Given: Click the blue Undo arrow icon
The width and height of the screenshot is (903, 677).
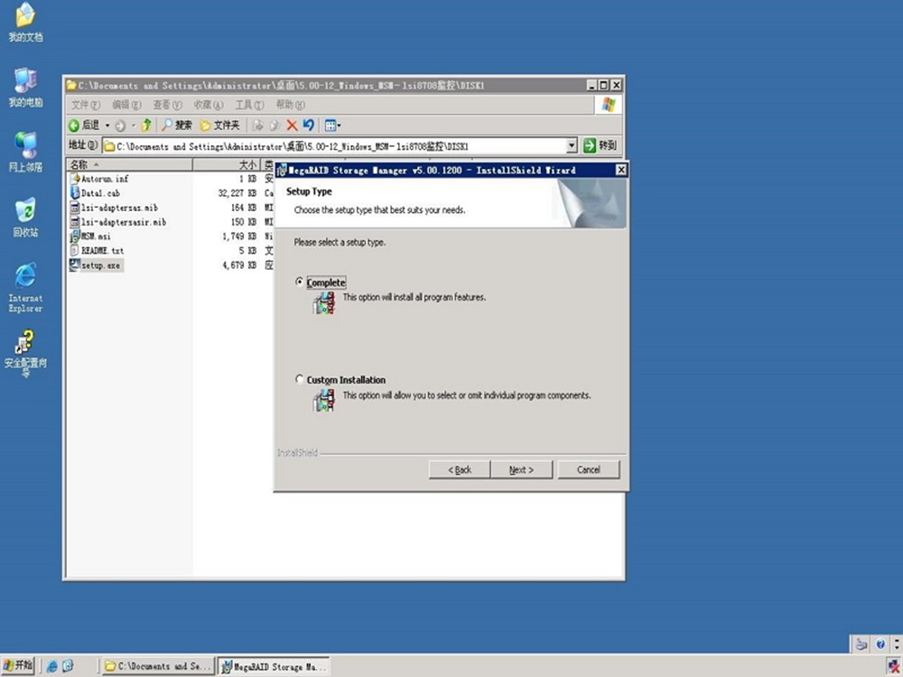Looking at the screenshot, I should coord(308,125).
